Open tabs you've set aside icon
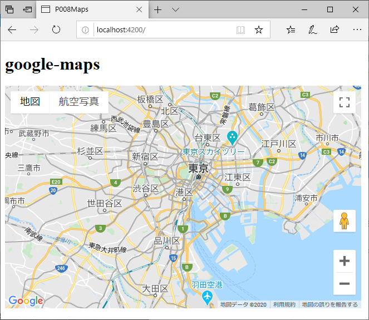 click(9, 9)
